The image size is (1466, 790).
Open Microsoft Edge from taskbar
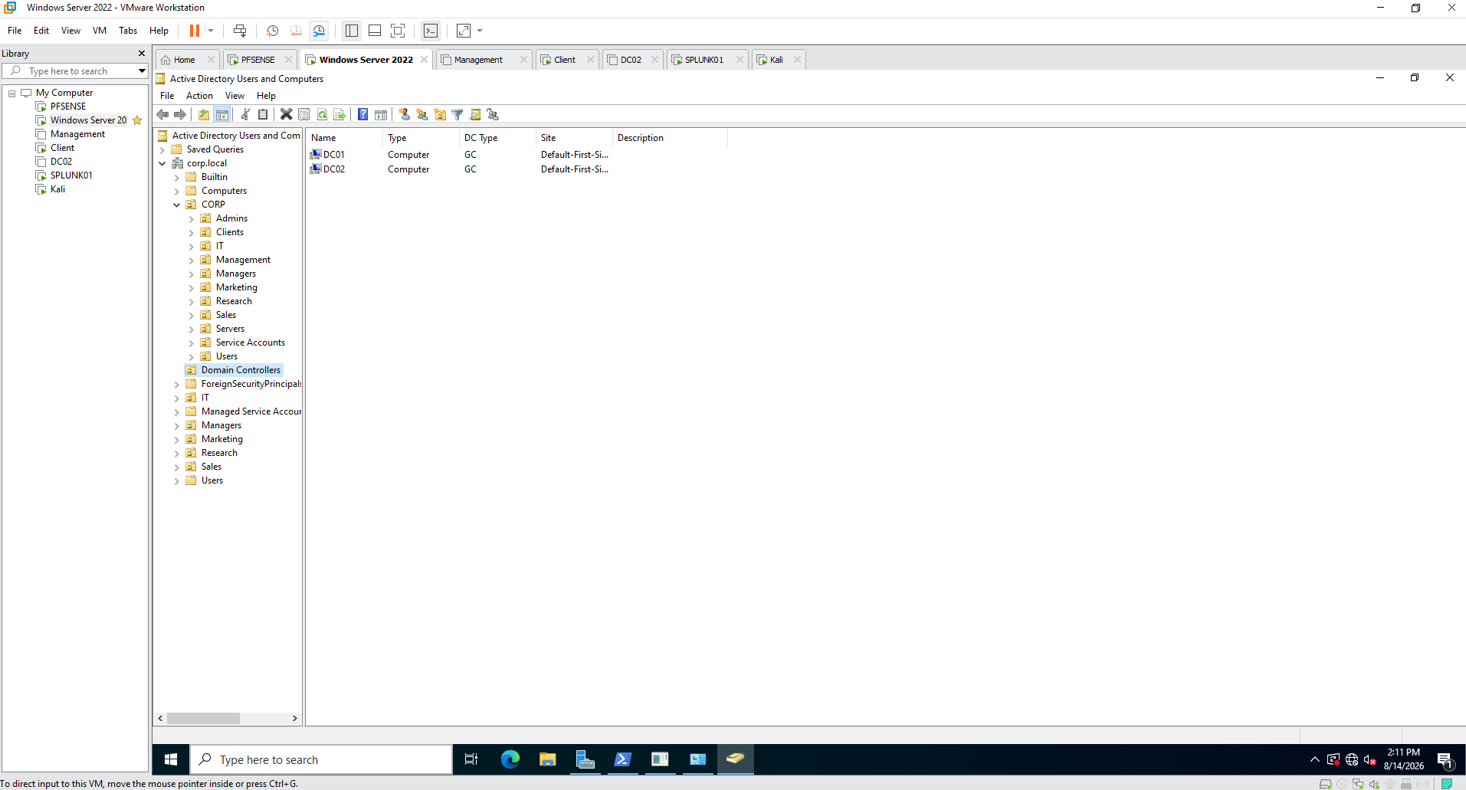tap(510, 759)
